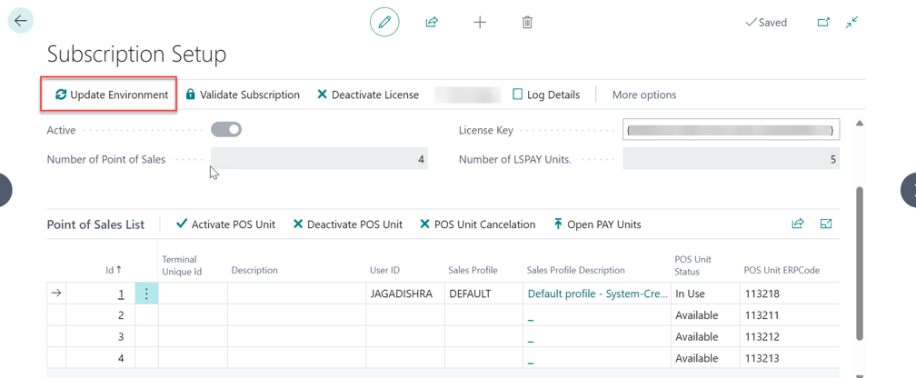916x378 pixels.
Task: Toggle the Active switch
Action: [226, 130]
